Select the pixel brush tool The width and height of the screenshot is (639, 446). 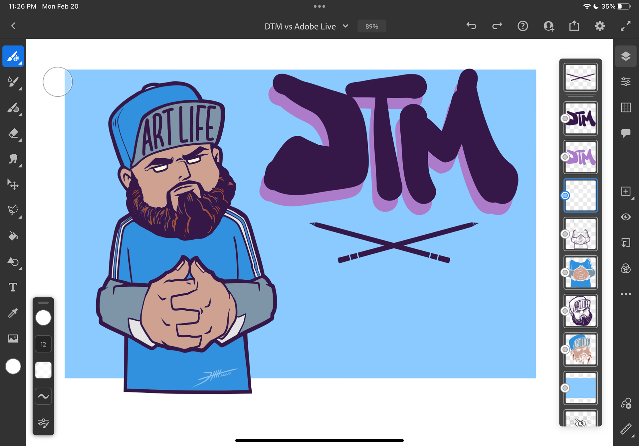pos(13,56)
